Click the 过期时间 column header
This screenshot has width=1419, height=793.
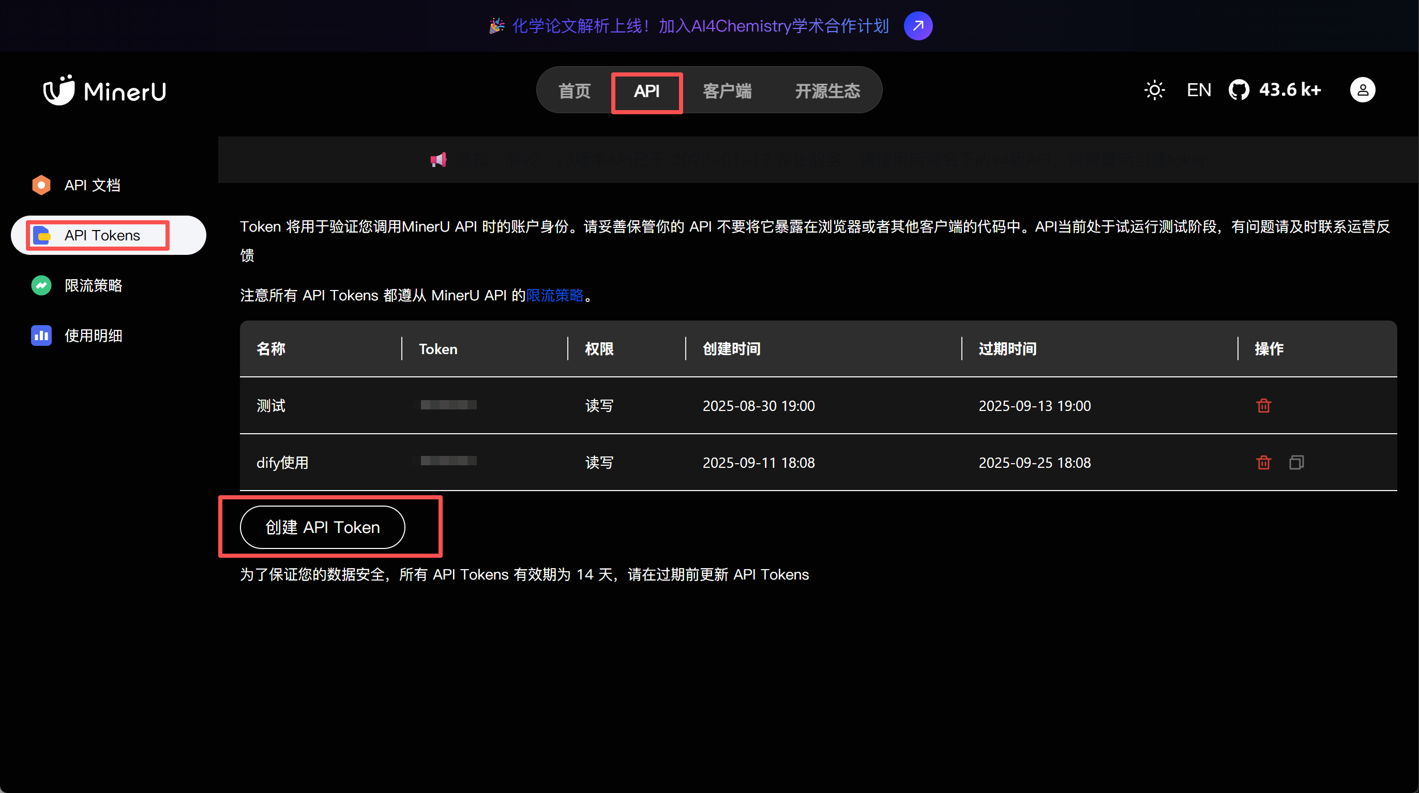click(1007, 348)
